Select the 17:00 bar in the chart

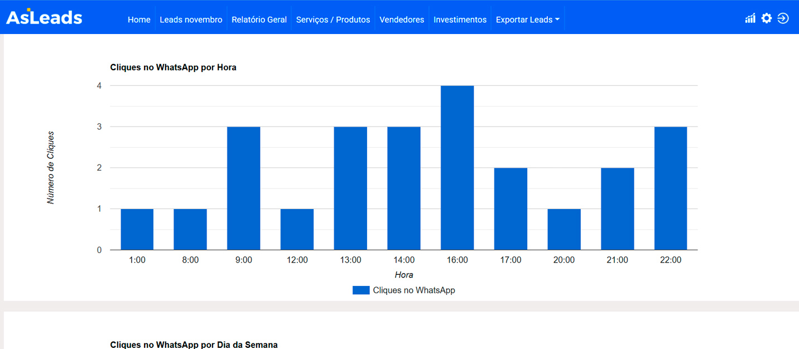511,209
